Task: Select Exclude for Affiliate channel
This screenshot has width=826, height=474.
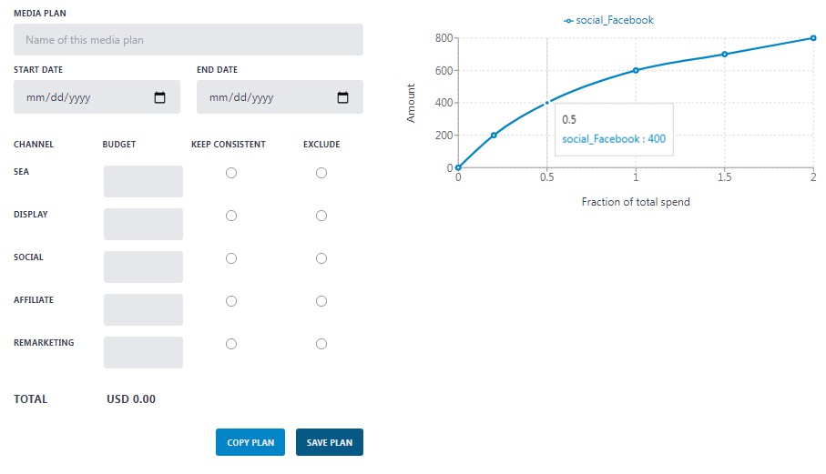Action: (321, 301)
